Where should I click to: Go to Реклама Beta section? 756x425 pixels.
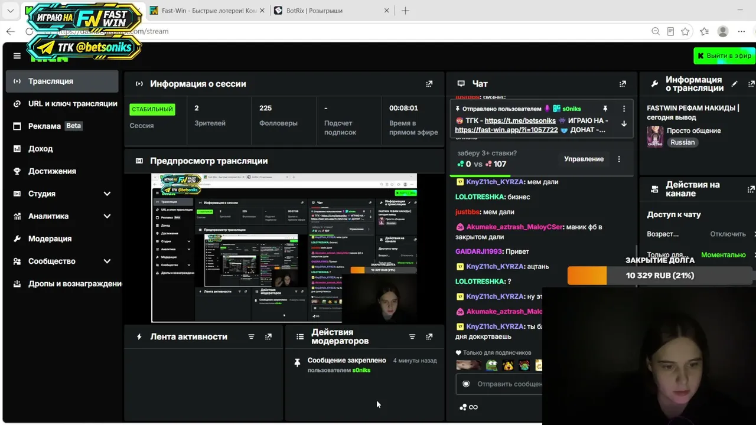62,126
